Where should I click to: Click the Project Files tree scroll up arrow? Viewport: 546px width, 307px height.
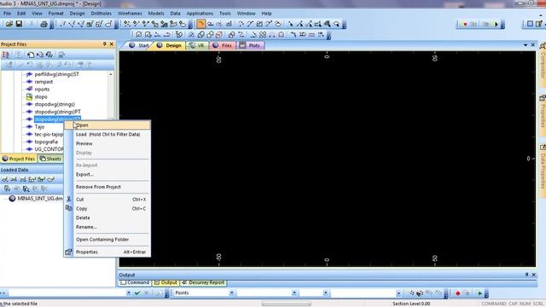[111, 74]
